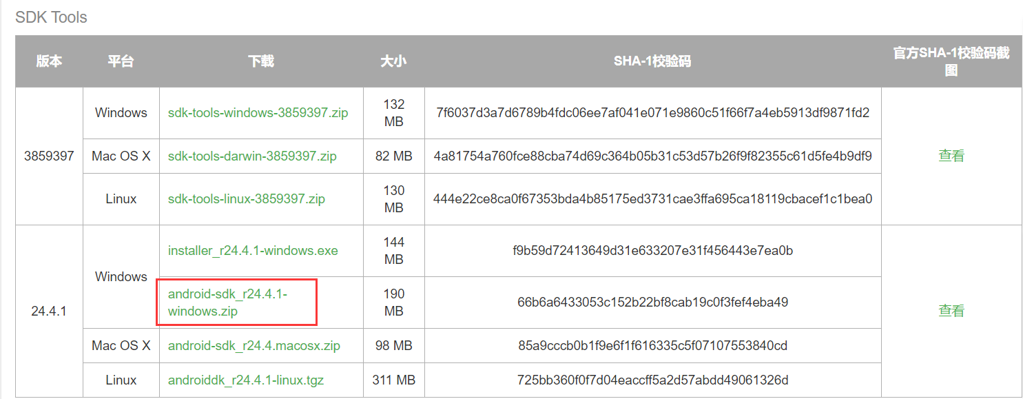Click the 190 MB size cell

point(393,303)
